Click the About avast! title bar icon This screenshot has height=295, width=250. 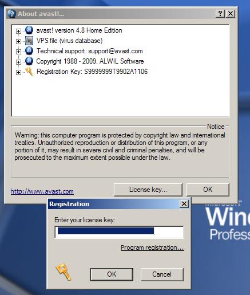(x=11, y=14)
